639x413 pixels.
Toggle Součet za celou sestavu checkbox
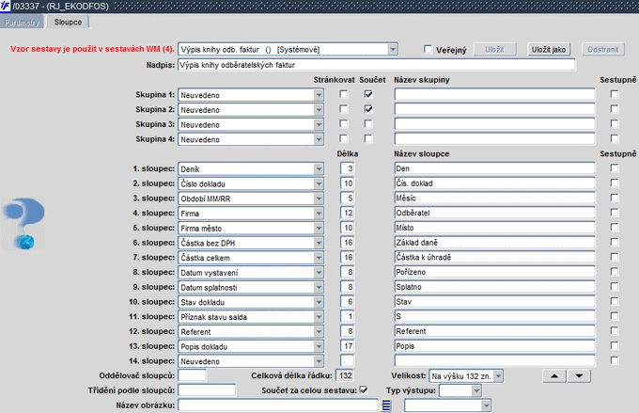coord(364,390)
